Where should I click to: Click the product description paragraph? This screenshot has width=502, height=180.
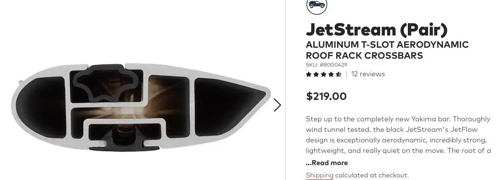coord(398,135)
